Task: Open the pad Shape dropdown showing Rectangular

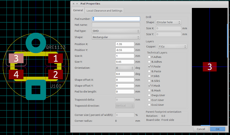Action: point(116,37)
